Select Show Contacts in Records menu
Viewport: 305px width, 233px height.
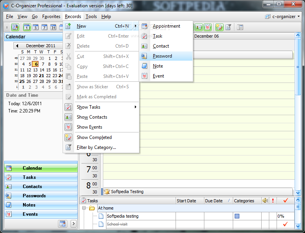(x=101, y=117)
